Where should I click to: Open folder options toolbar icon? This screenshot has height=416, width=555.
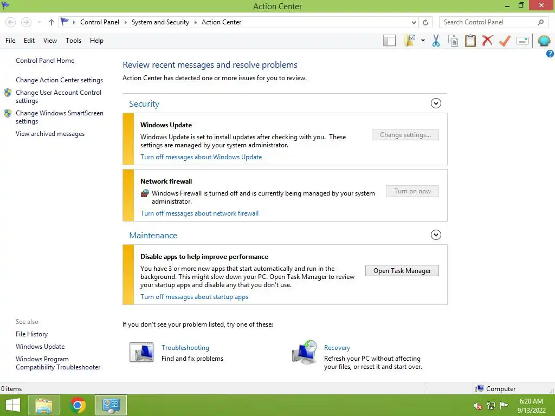tap(410, 41)
